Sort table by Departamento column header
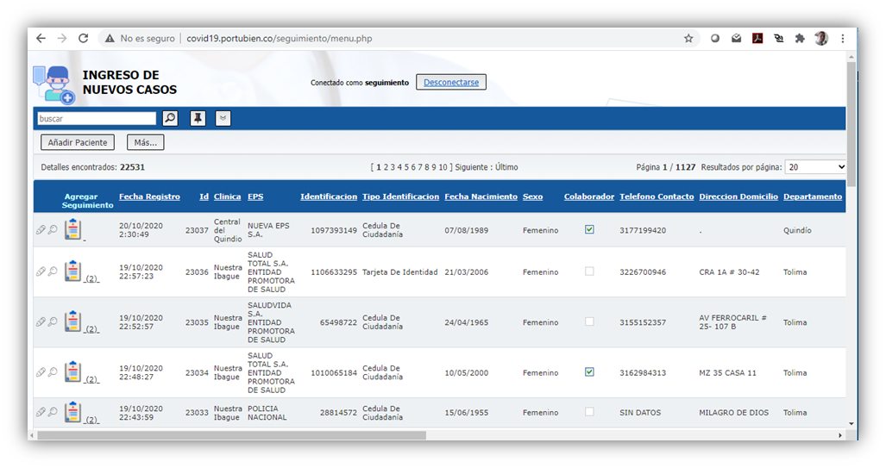 coord(812,197)
